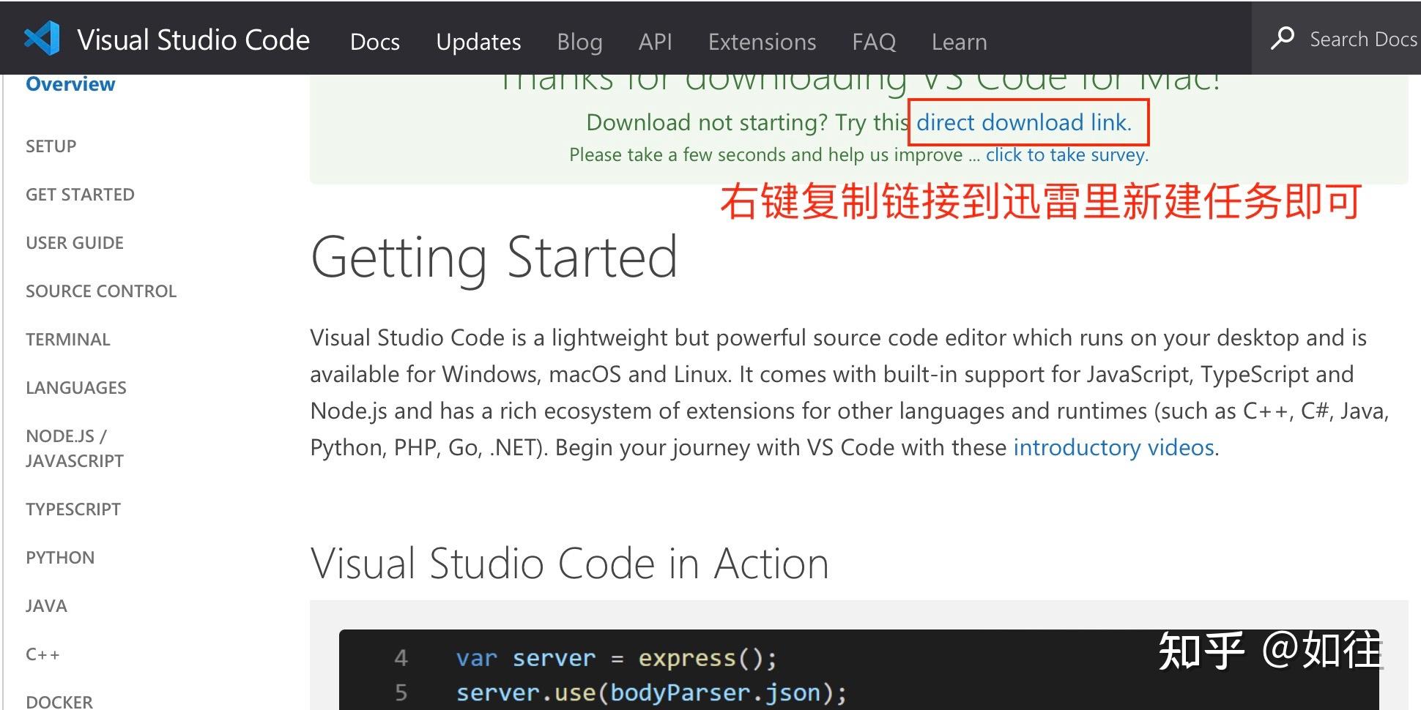Click the Visual Studio Code logo icon
The height and width of the screenshot is (710, 1421).
tap(42, 38)
